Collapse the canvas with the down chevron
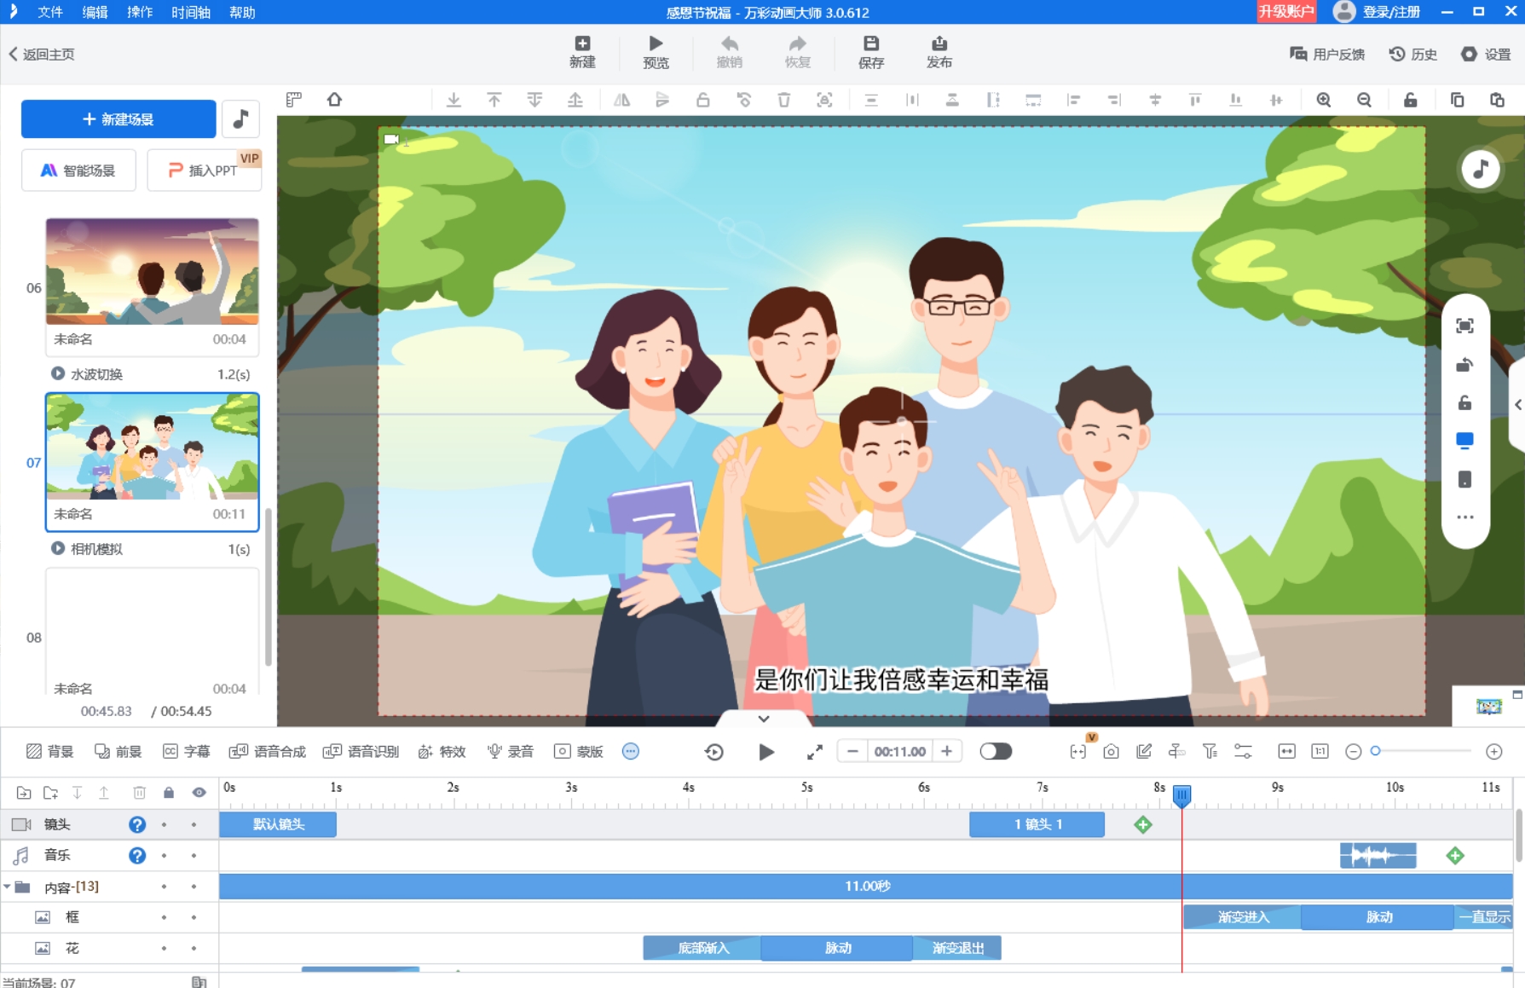Image resolution: width=1525 pixels, height=988 pixels. [764, 719]
